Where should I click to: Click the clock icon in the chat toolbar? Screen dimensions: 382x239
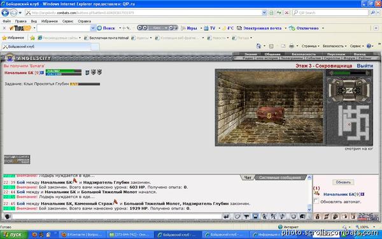pyautogui.click(x=294, y=216)
